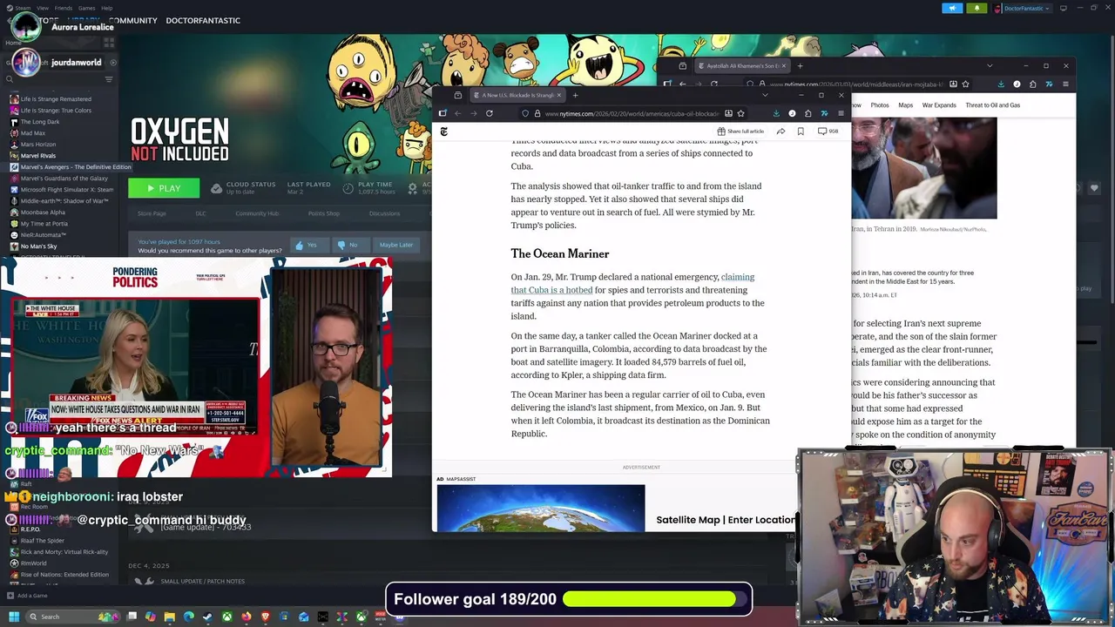Open View menu in Steam
Image resolution: width=1115 pixels, height=627 pixels.
42,8
